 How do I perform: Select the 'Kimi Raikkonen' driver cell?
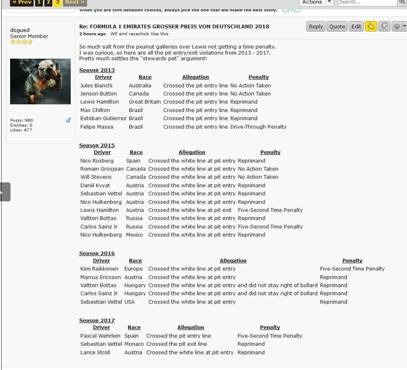(99, 269)
